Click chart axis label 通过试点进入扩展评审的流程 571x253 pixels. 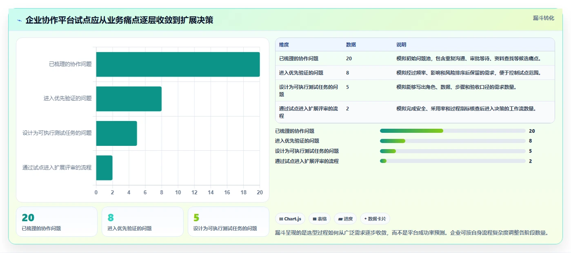(x=57, y=168)
